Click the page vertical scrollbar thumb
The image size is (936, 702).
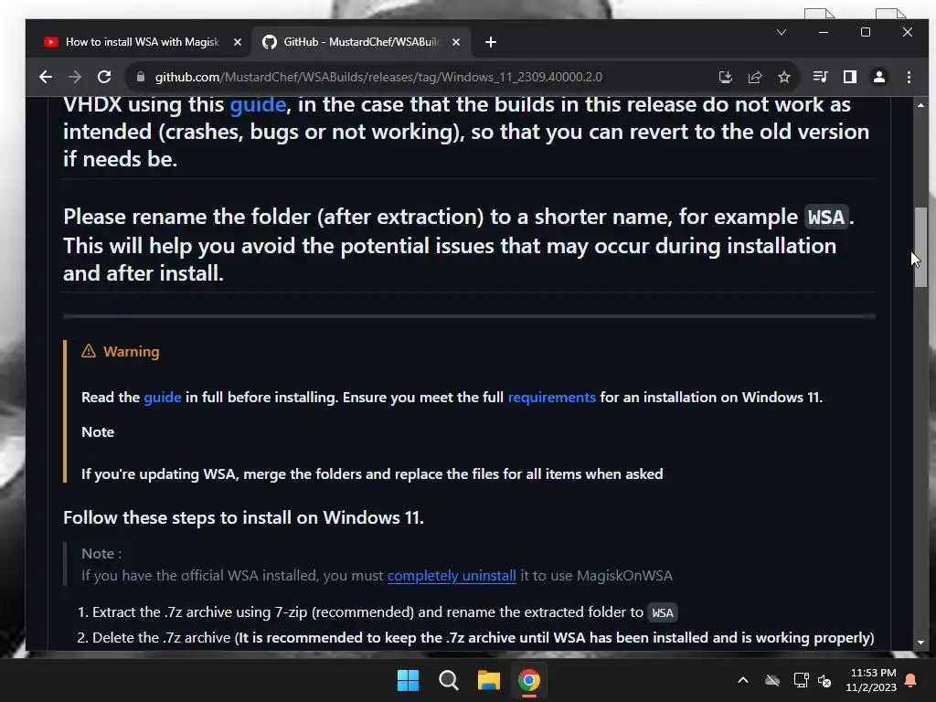[x=920, y=247]
